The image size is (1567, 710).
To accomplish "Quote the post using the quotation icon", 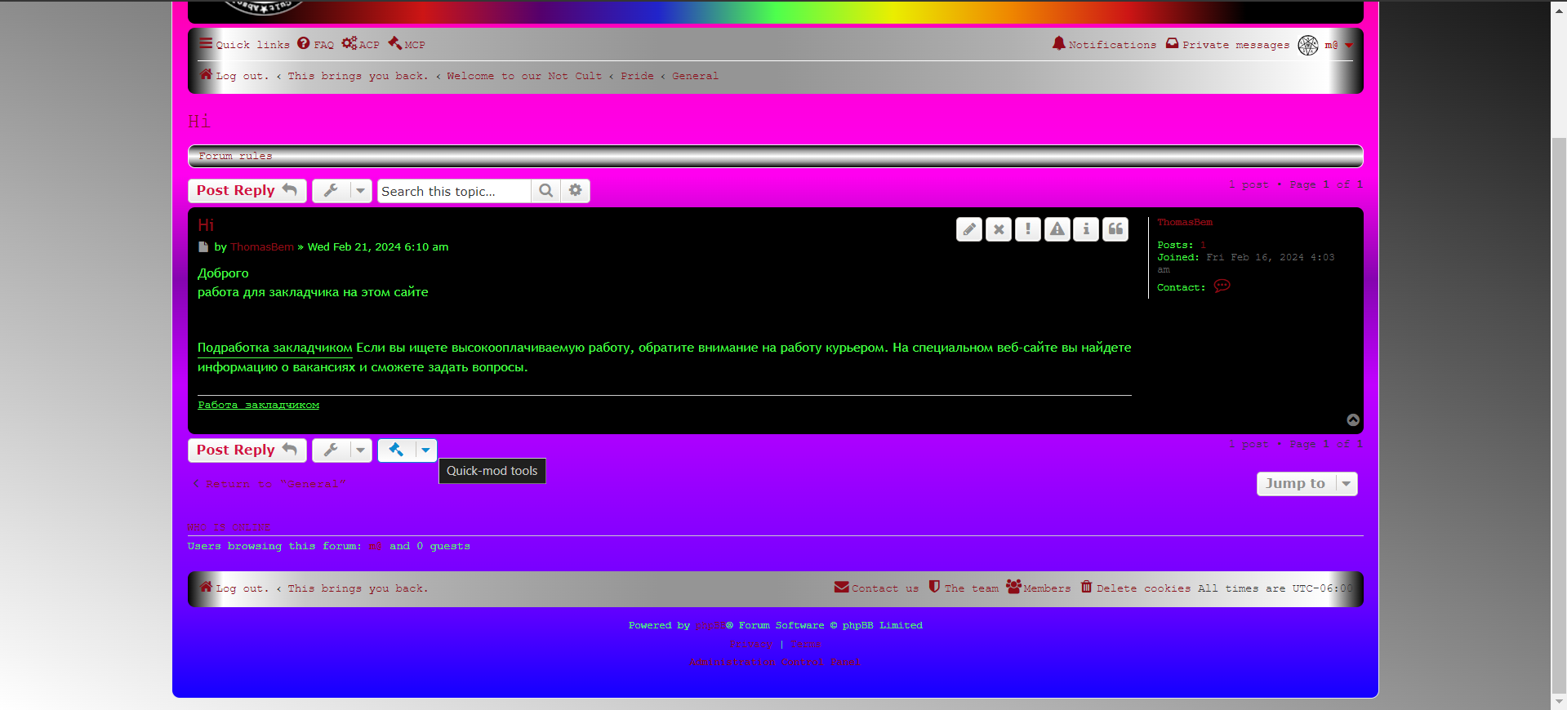I will 1115,229.
